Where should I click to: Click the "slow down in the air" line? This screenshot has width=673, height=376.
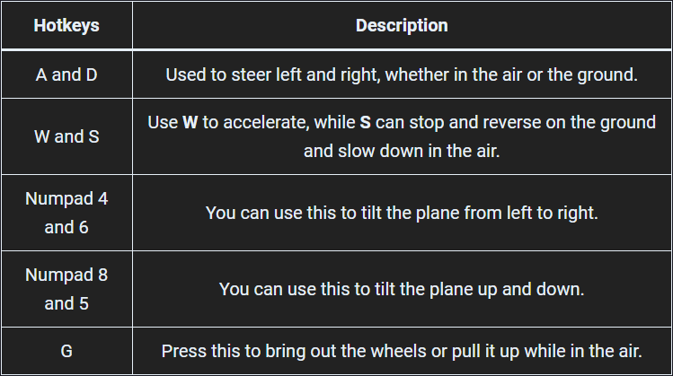pyautogui.click(x=402, y=151)
